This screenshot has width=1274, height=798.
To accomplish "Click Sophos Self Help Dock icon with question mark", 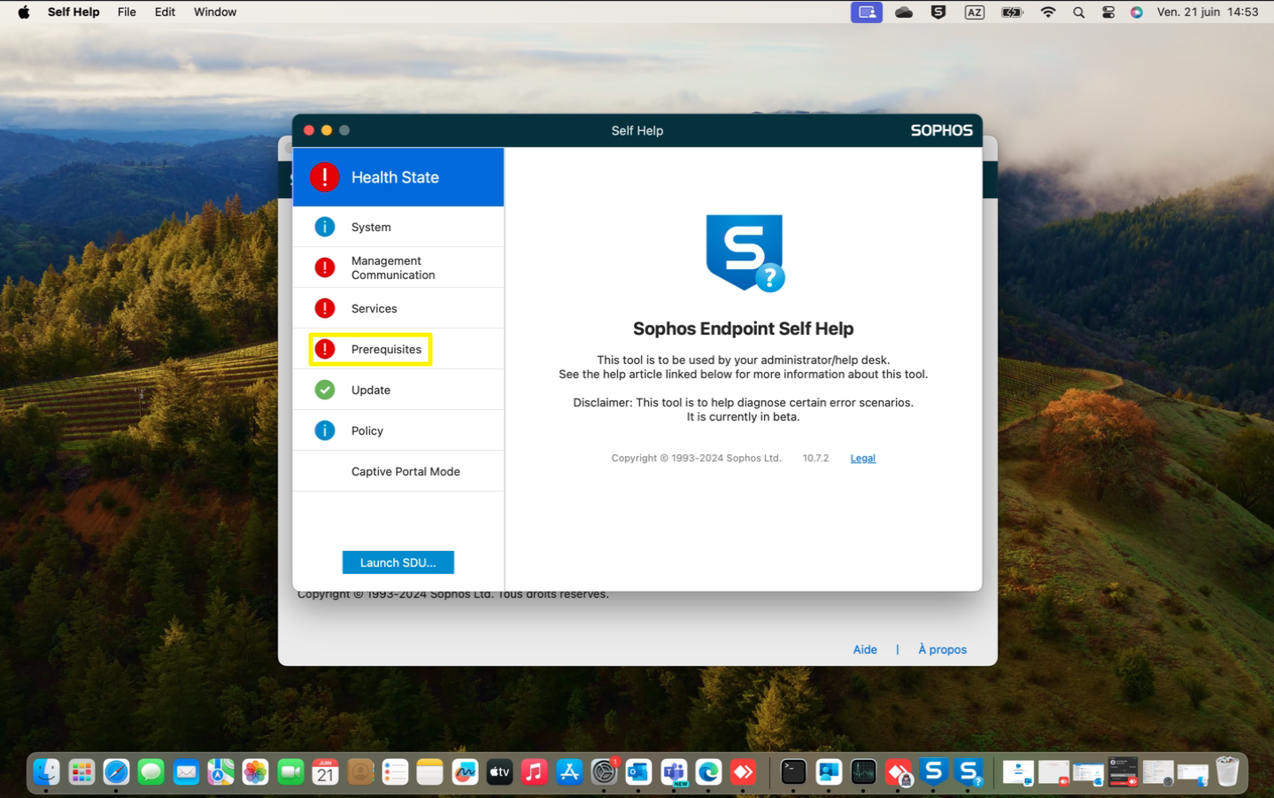I will click(x=968, y=772).
